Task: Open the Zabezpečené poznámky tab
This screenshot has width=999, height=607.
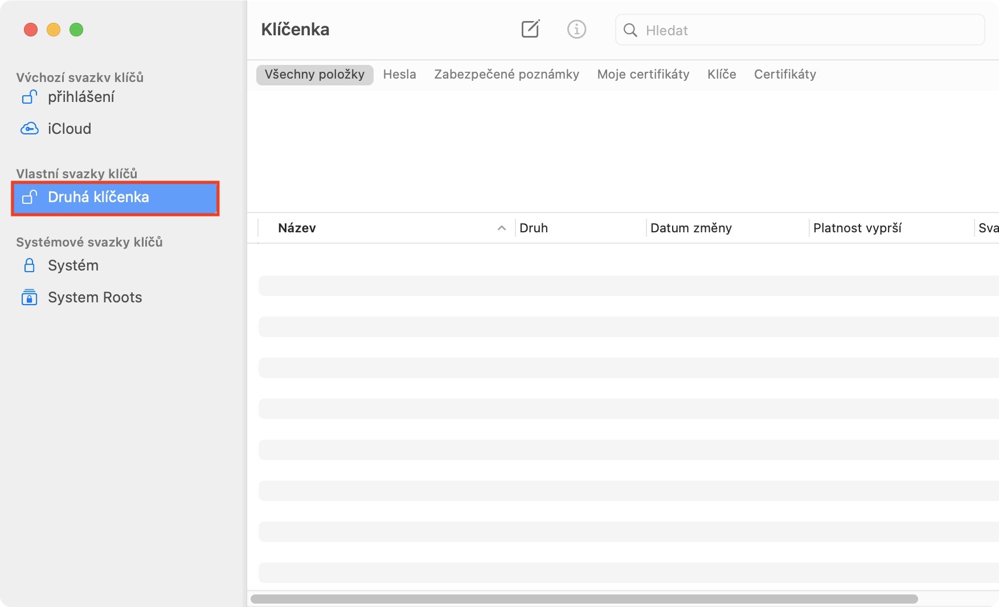Action: pyautogui.click(x=506, y=75)
